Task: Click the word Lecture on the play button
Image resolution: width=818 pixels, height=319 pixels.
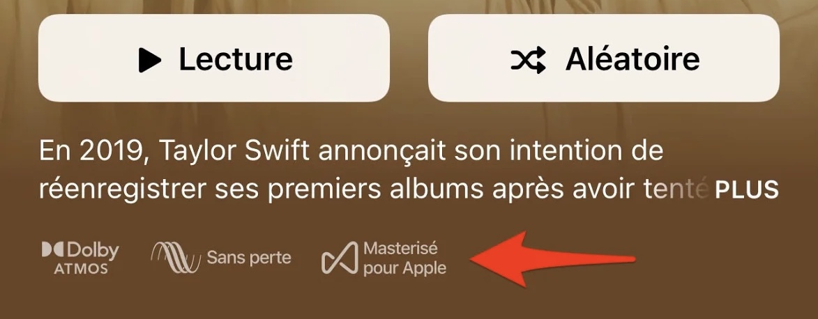Action: [x=236, y=59]
